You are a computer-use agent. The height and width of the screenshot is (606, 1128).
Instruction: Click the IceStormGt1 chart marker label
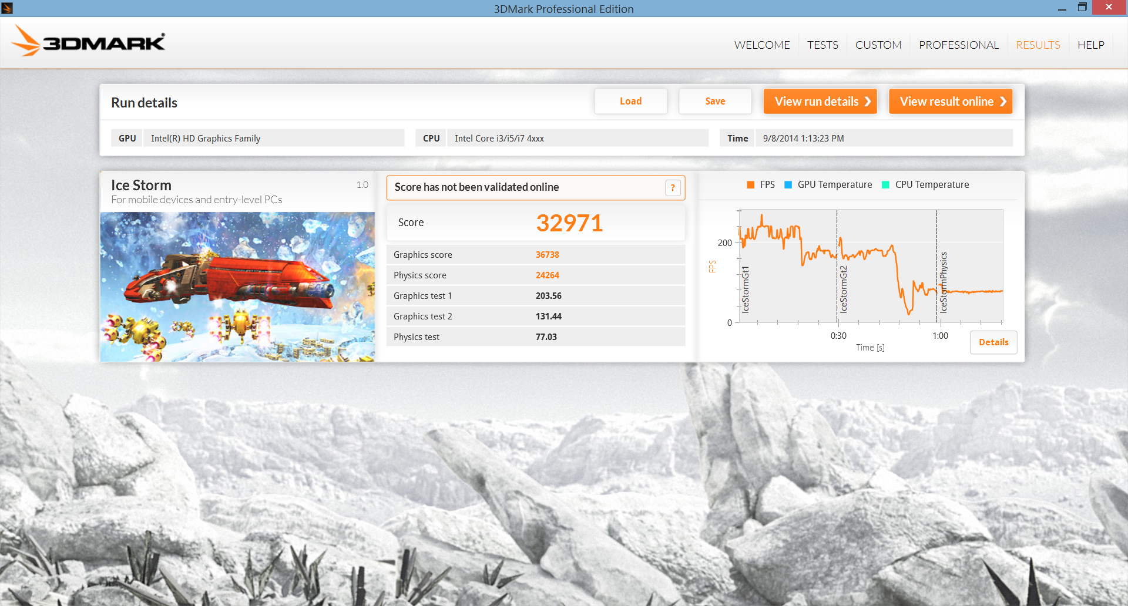(746, 289)
